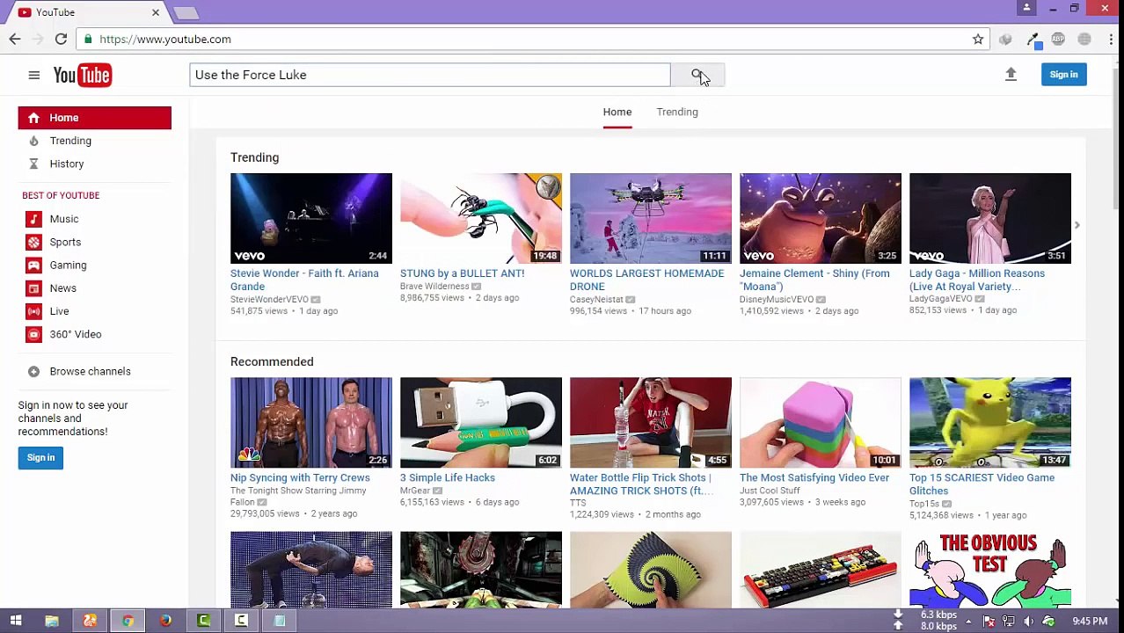The image size is (1124, 633).
Task: Open Trending in the sidebar
Action: [x=70, y=141]
